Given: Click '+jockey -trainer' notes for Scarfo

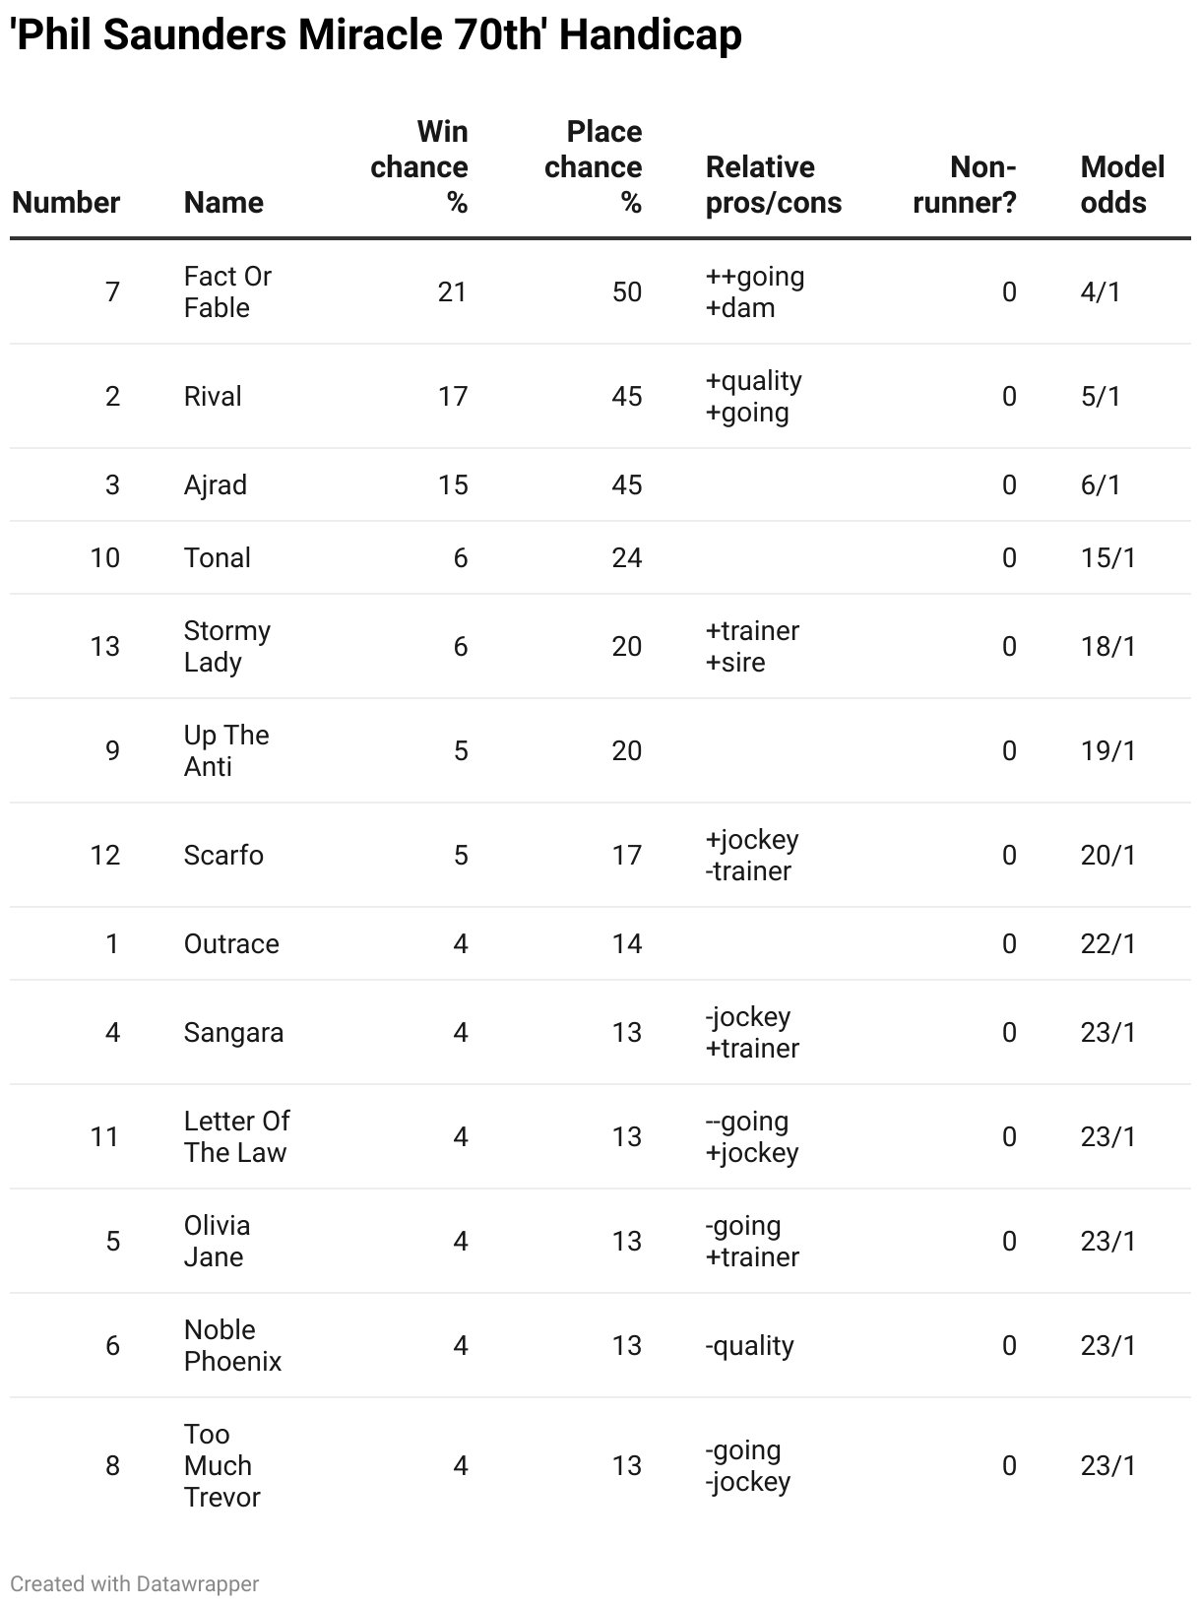Looking at the screenshot, I should 752,856.
